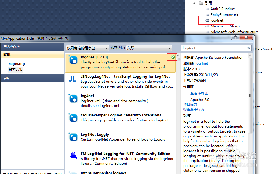Click the FM Log4Net Logging package icon
The width and height of the screenshot is (272, 174).
[x=73, y=156]
